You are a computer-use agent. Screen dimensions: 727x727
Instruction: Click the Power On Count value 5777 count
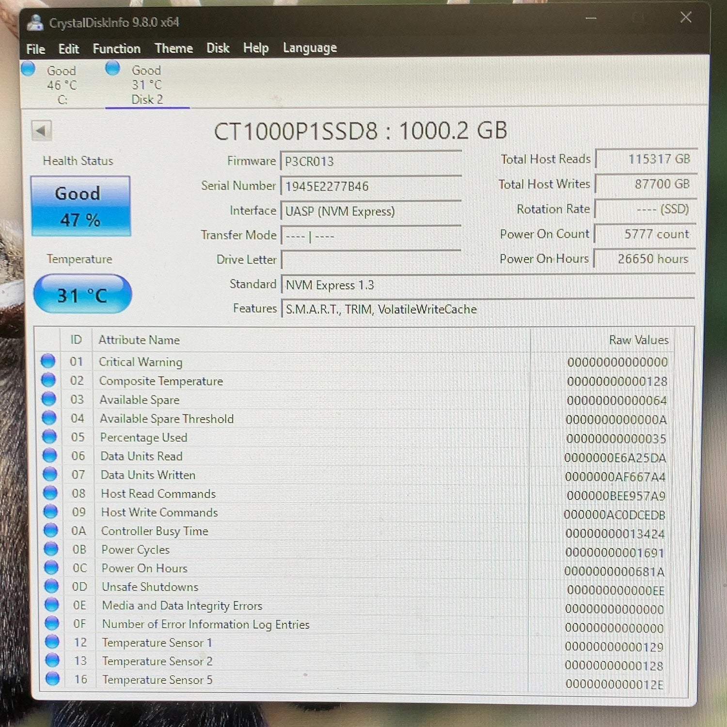[645, 234]
